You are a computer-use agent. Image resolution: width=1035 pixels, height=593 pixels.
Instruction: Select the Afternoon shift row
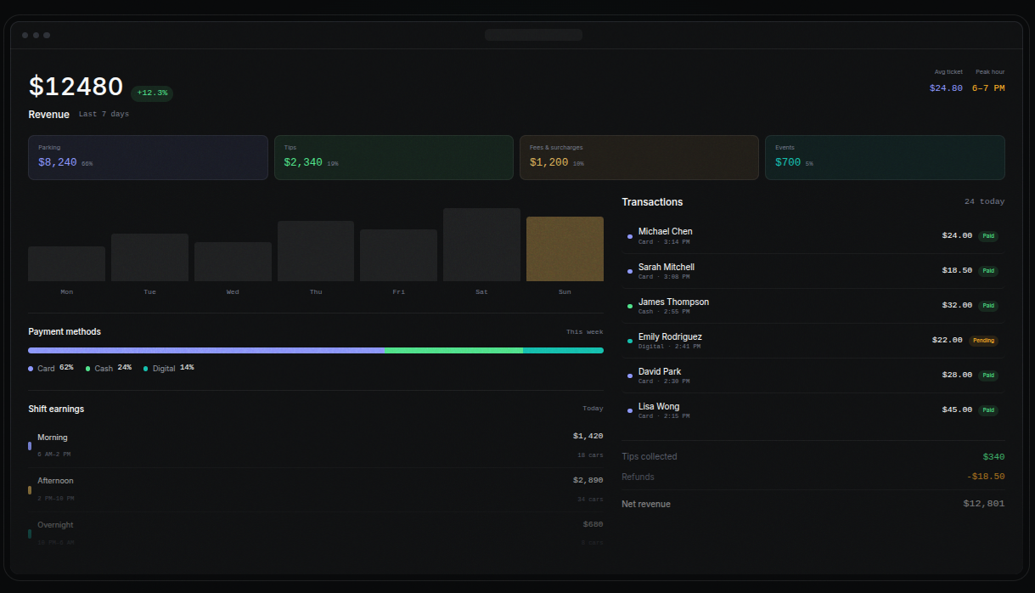[316, 489]
